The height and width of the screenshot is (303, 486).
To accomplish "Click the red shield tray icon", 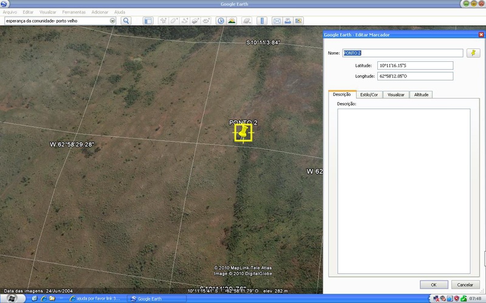I will pyautogui.click(x=457, y=298).
